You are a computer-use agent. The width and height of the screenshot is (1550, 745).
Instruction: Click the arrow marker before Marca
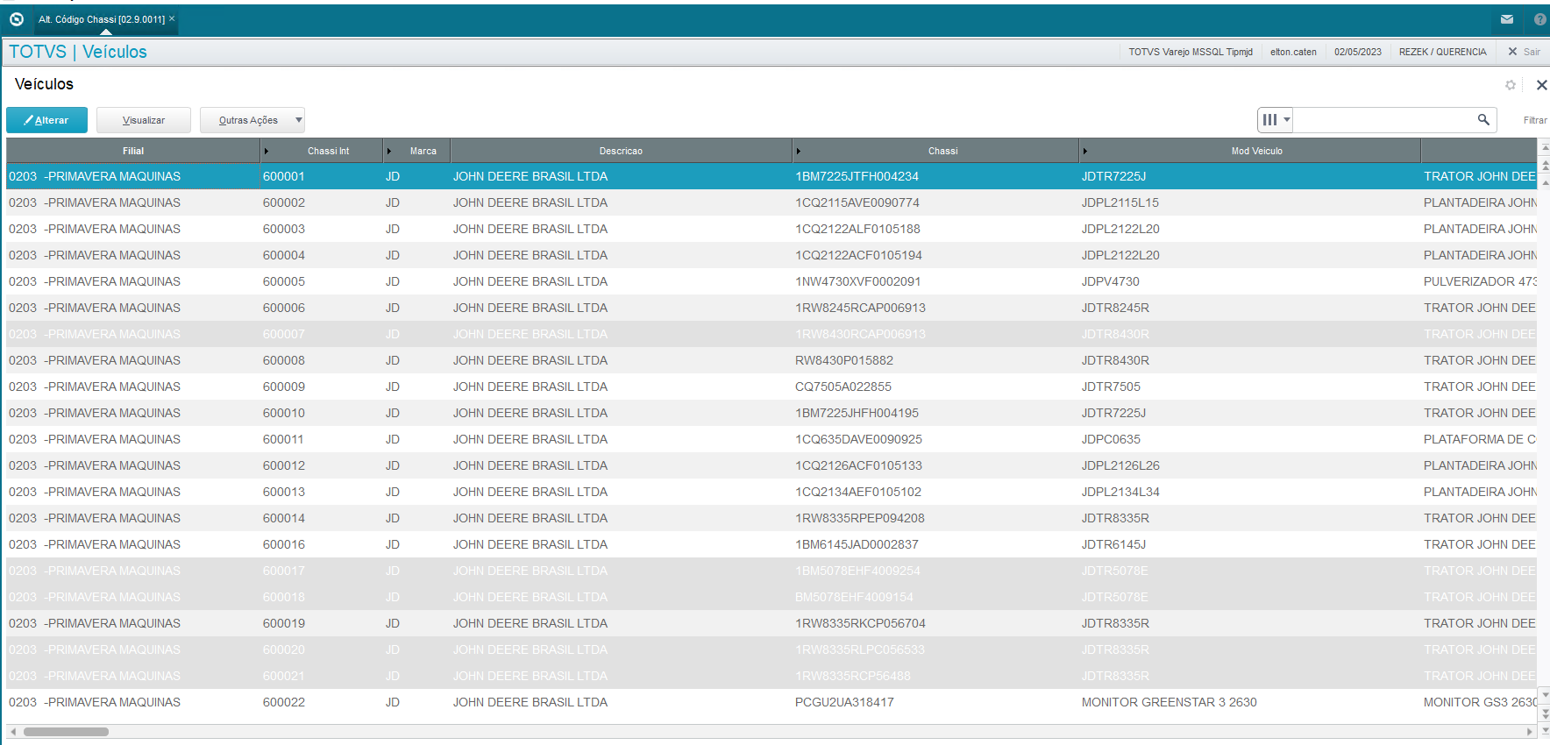point(389,152)
